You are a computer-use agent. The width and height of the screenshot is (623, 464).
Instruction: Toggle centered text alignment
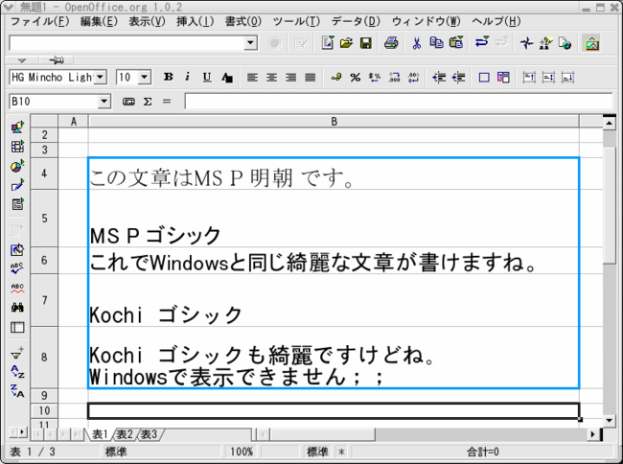[x=271, y=78]
